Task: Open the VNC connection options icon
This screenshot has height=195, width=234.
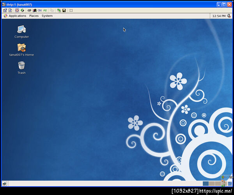Action: tap(5, 11)
